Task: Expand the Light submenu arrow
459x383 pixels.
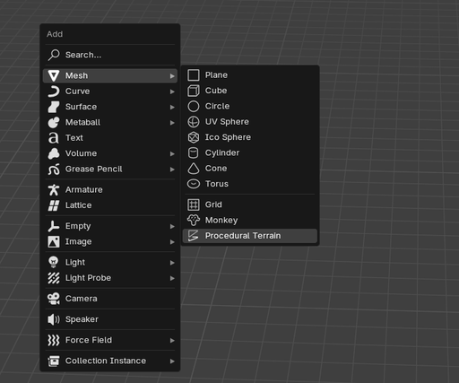Action: 172,263
